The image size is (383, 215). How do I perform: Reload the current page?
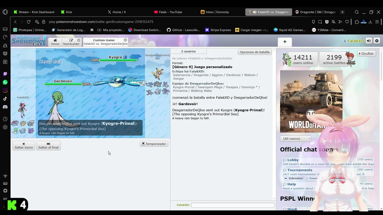click(29, 22)
